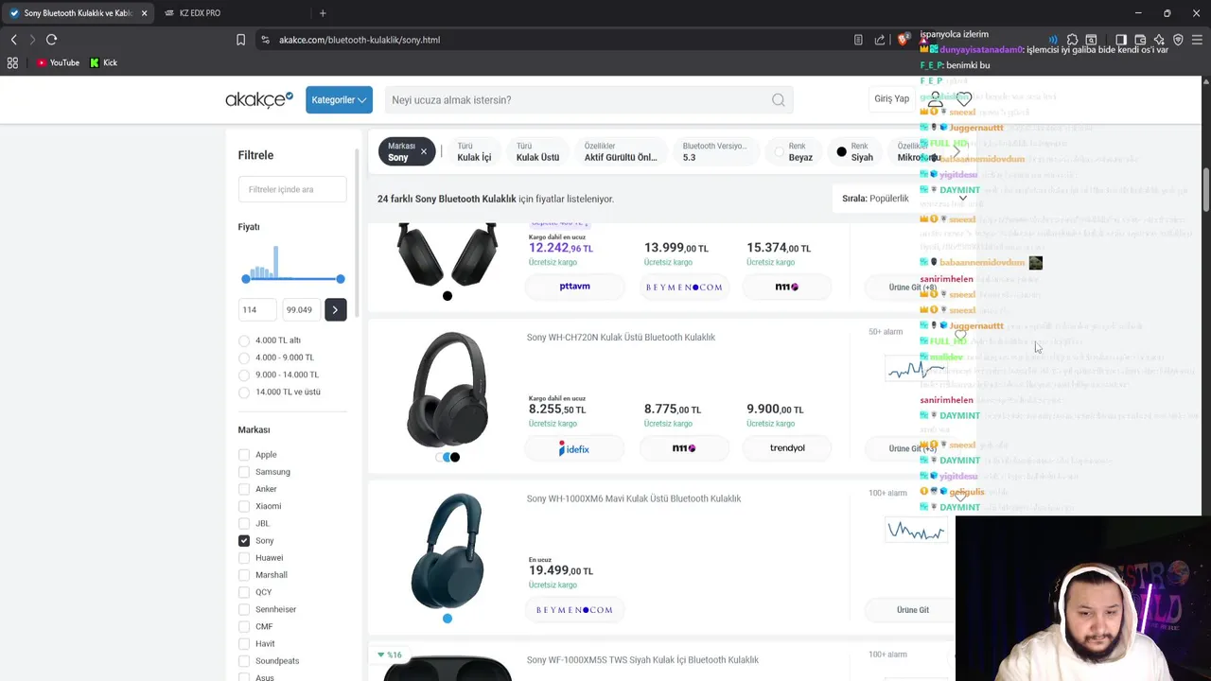Check the Samsung brand checkbox
This screenshot has width=1211, height=681.
244,472
